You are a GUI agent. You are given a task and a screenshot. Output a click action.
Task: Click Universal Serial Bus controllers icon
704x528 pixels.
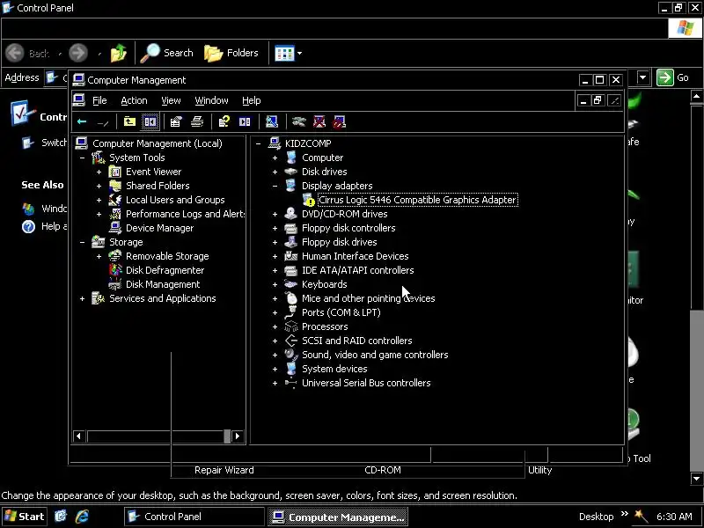[291, 383]
